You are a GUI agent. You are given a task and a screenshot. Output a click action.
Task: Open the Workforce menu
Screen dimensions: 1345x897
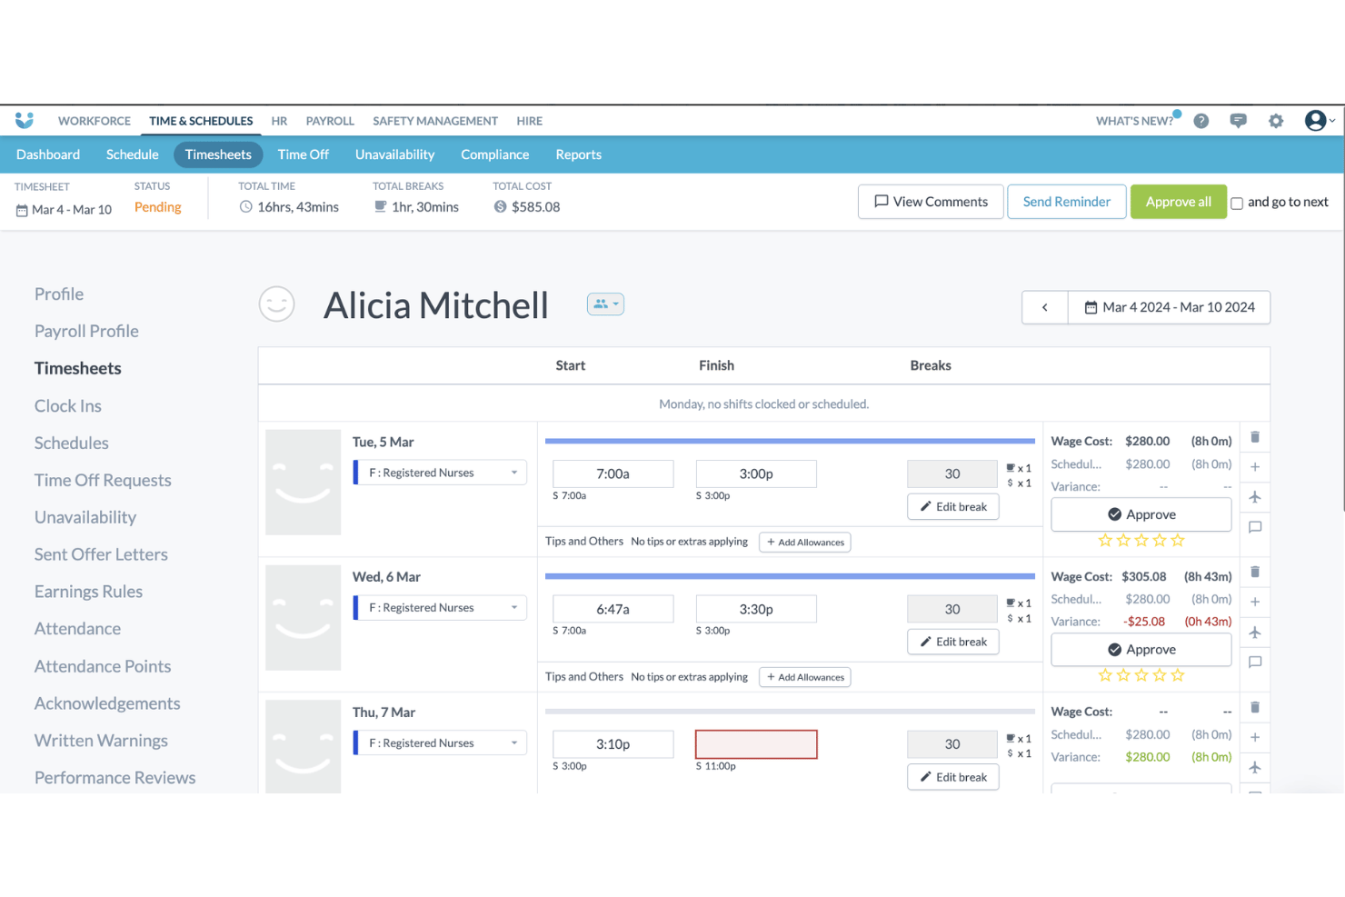(x=95, y=121)
